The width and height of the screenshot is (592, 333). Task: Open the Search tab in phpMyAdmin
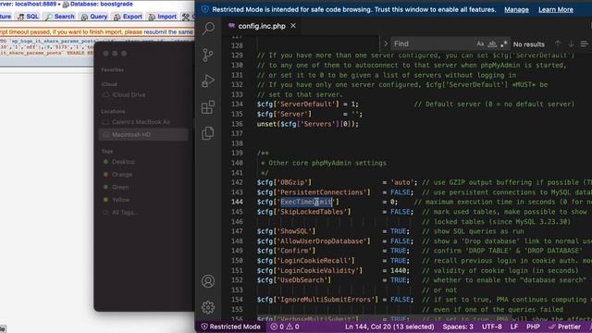point(60,17)
